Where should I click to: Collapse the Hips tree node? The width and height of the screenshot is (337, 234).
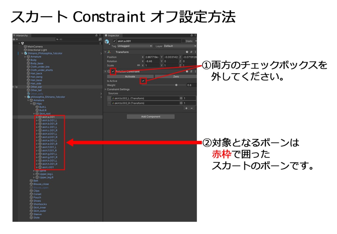31,104
